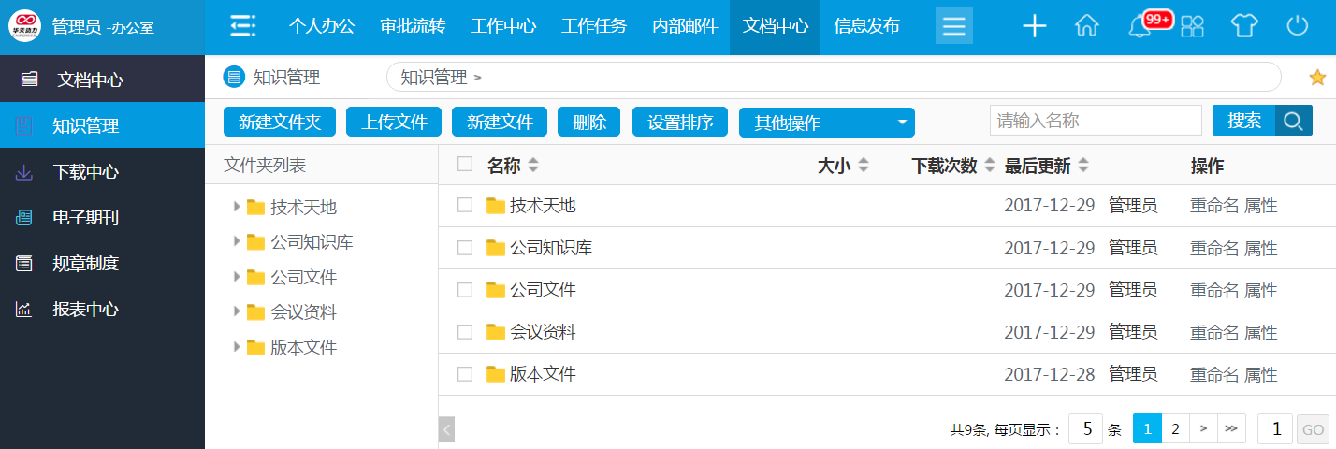Go to next page with > button
The height and width of the screenshot is (449, 1336).
click(1203, 429)
